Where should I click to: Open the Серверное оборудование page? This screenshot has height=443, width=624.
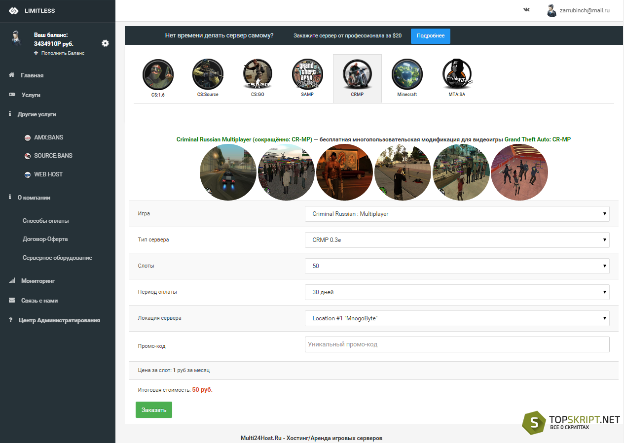click(57, 258)
